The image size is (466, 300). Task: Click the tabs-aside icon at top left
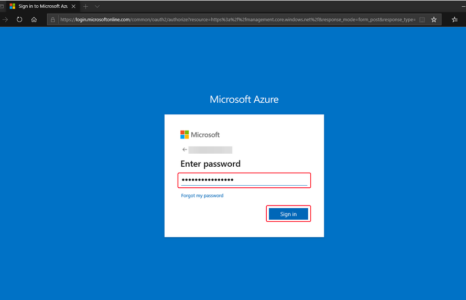[x=2, y=6]
